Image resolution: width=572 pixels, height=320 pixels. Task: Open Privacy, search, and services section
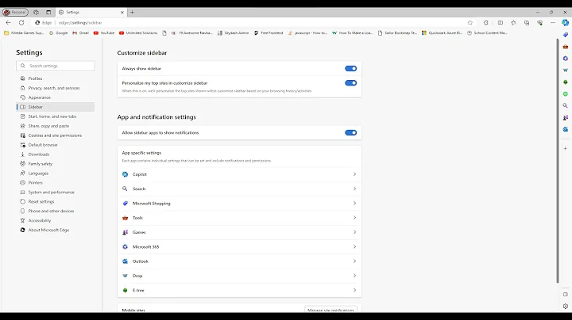tap(56, 88)
